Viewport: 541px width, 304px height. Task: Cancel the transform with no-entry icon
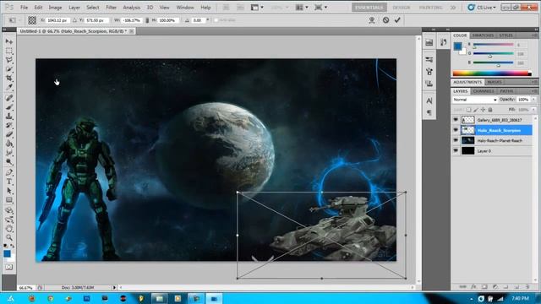tap(385, 20)
